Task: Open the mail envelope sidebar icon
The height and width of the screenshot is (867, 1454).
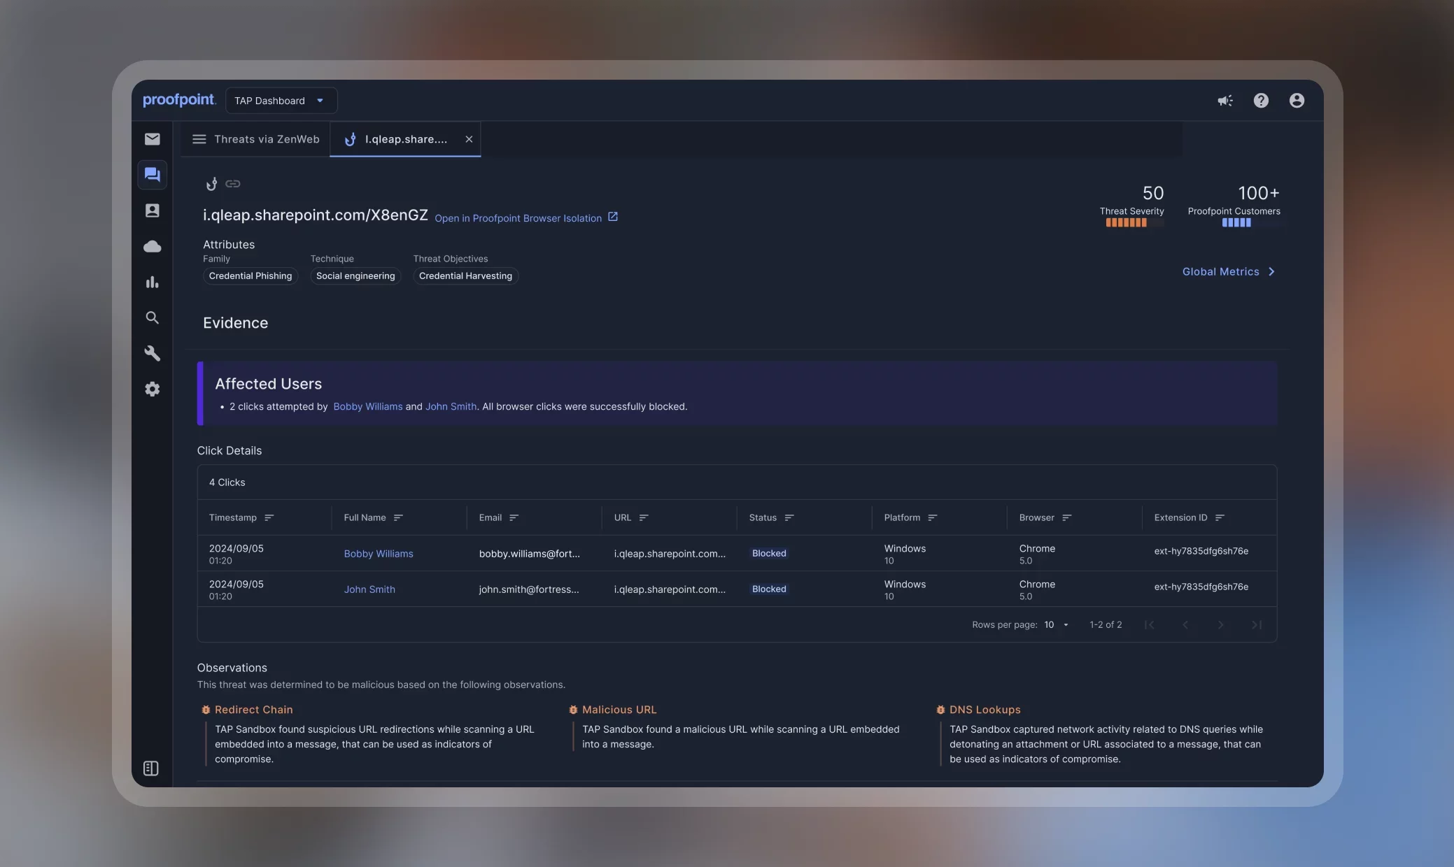Action: [x=152, y=139]
